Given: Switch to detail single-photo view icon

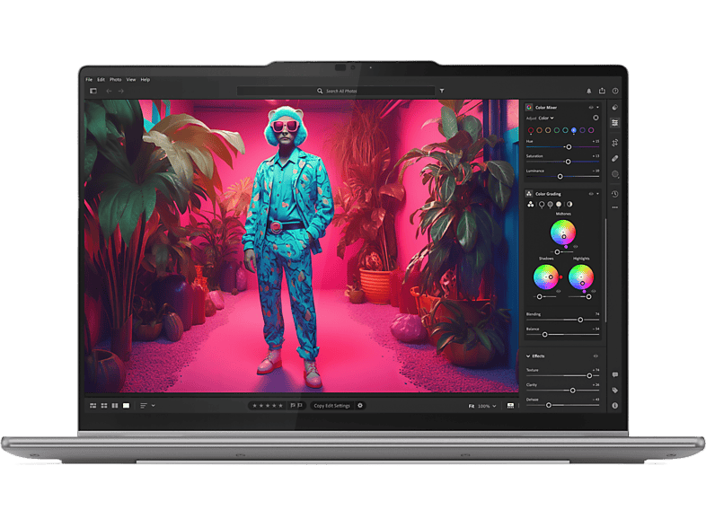Looking at the screenshot, I should [x=126, y=406].
